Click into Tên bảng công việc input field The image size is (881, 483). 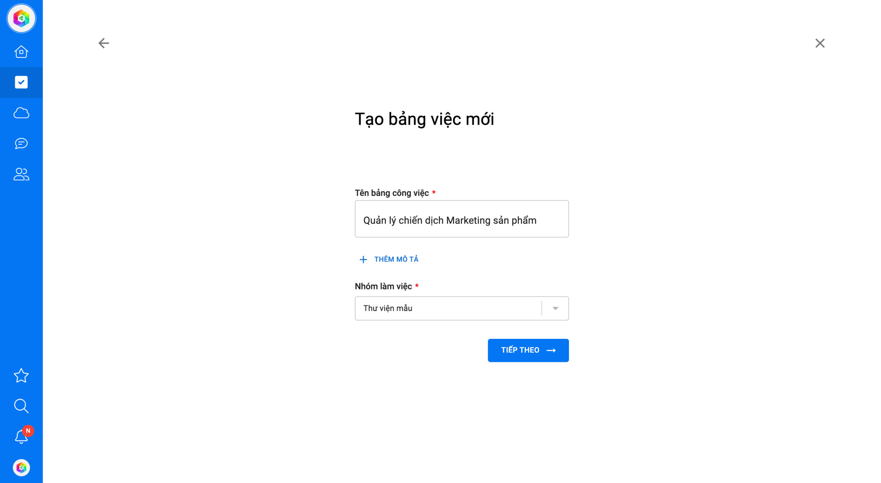(461, 220)
